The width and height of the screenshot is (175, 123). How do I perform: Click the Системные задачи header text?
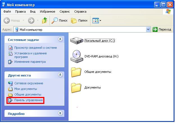23,40
